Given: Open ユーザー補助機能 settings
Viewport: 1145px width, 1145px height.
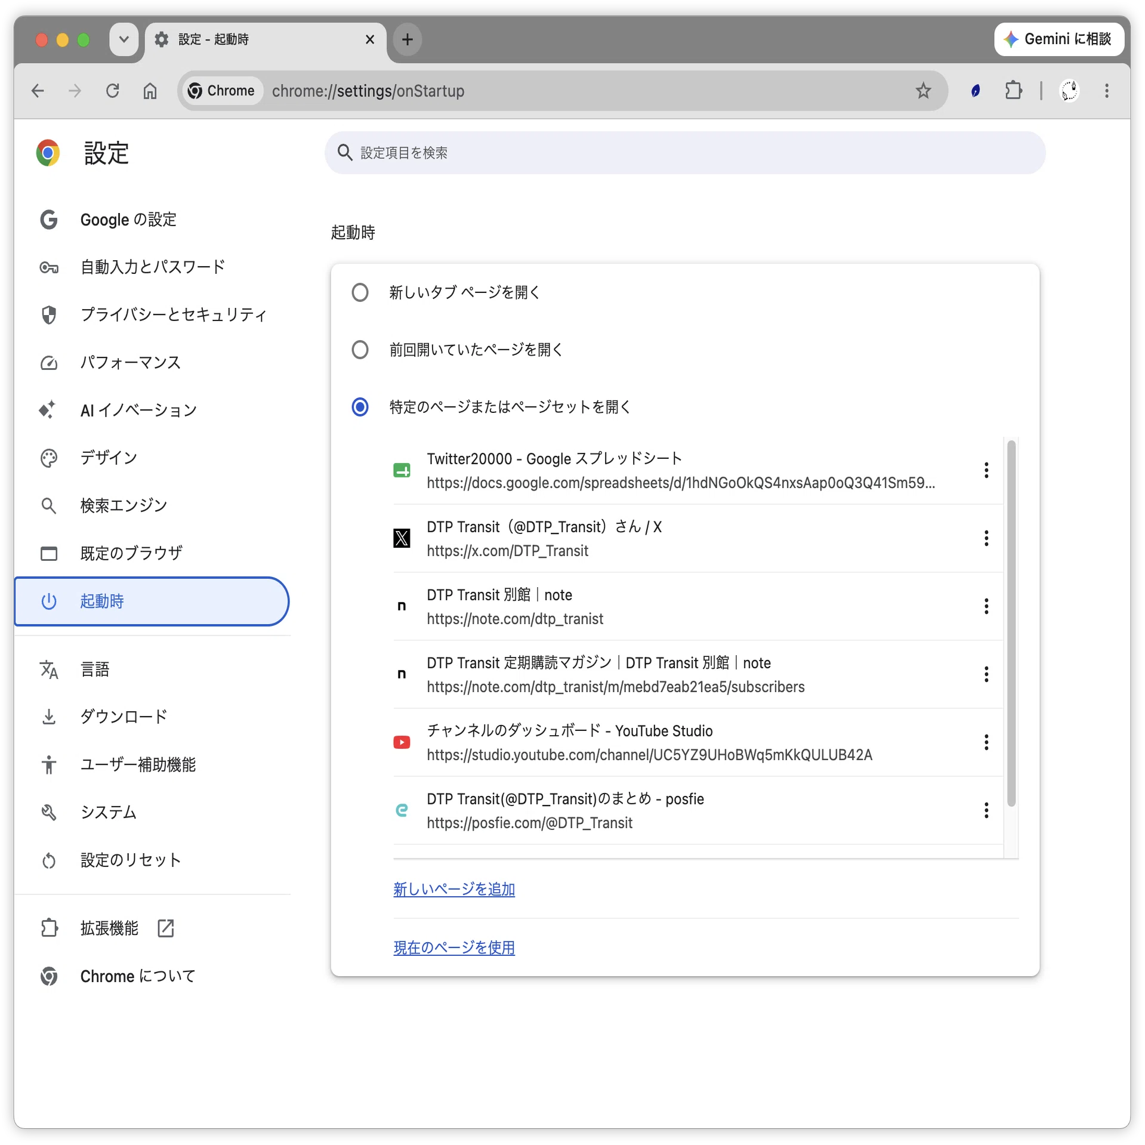Looking at the screenshot, I should pyautogui.click(x=152, y=764).
